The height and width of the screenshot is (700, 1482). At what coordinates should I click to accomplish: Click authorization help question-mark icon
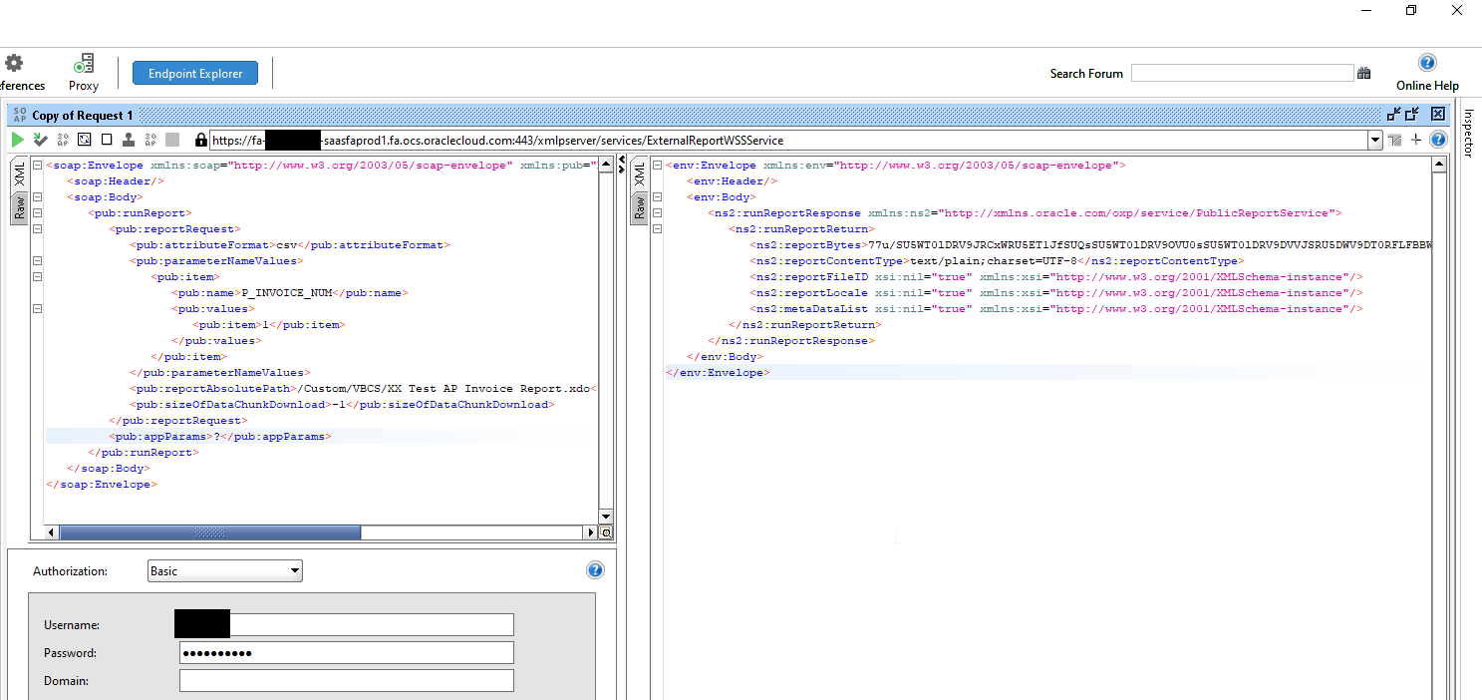click(595, 570)
